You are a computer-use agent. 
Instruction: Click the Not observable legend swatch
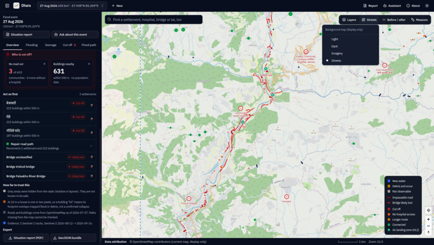coord(389,192)
